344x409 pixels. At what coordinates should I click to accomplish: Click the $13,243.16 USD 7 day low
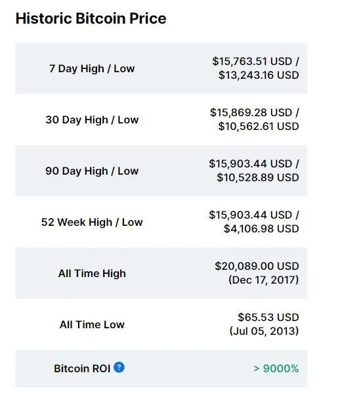259,75
